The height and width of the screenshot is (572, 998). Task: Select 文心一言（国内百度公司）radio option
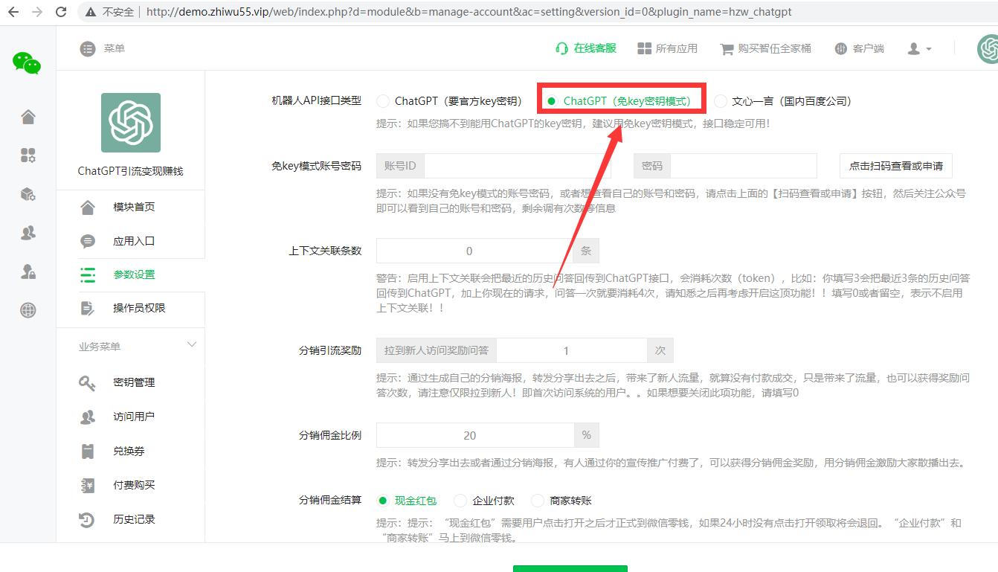tap(721, 100)
